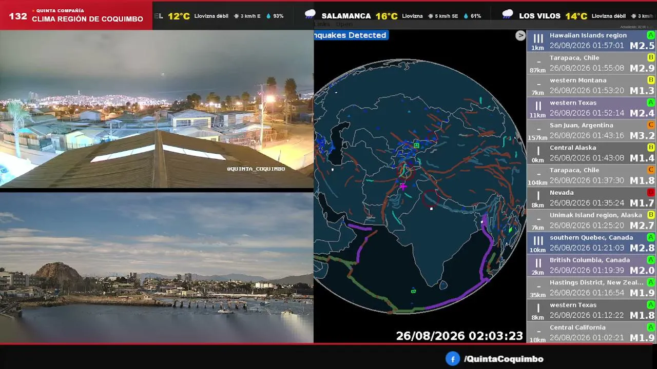Click the humidity drop icon next to 93%

(x=268, y=16)
